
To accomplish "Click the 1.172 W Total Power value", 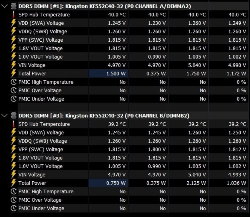I will (236, 74).
